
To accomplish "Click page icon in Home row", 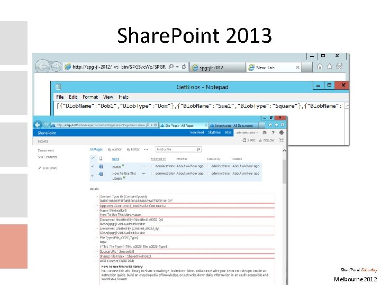I will point(101,166).
